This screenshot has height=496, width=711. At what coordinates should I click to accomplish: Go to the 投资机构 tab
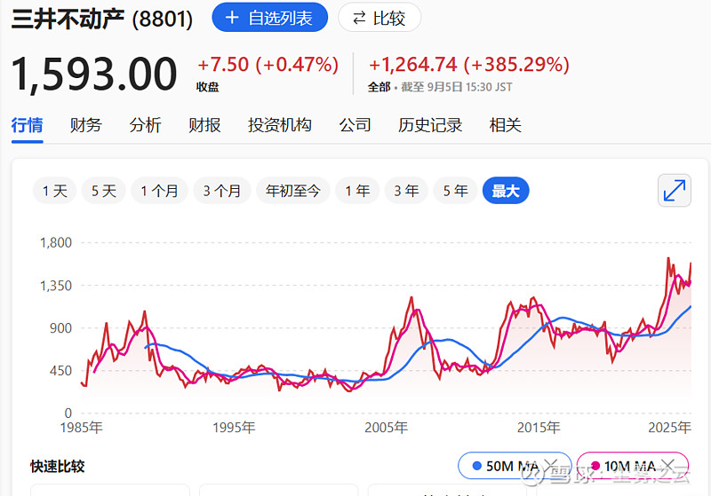279,125
